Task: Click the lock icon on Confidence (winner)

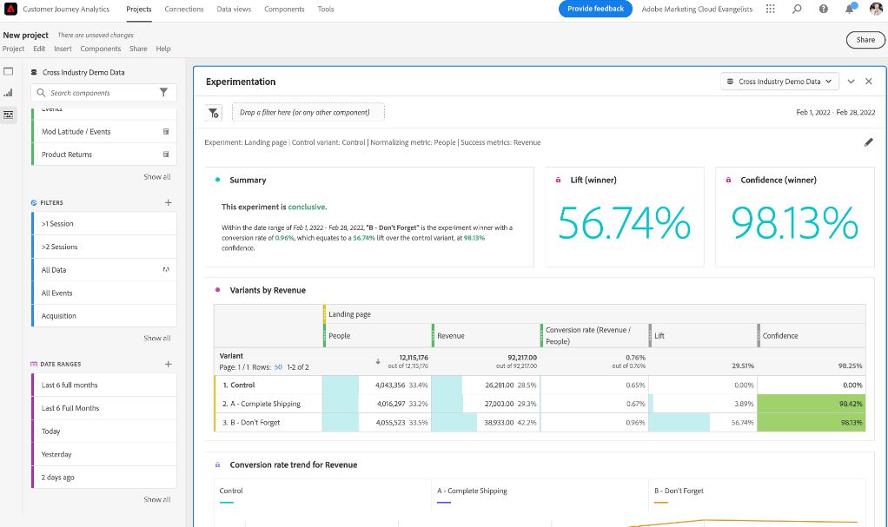Action: [728, 180]
